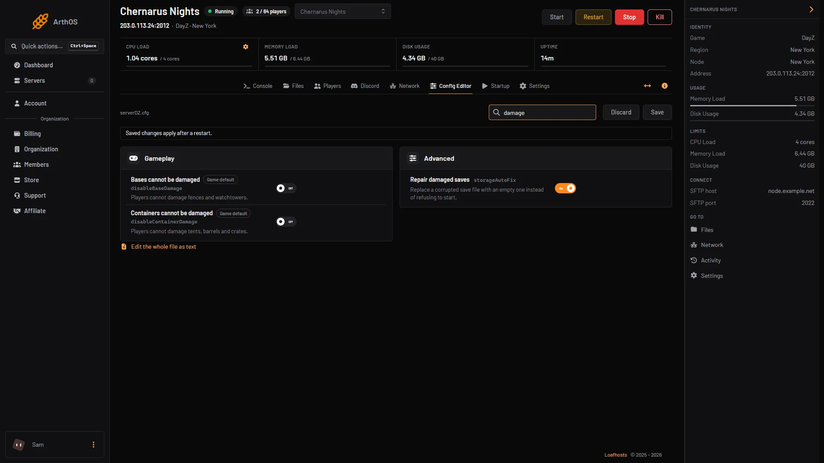Click the Loafhosts footer link
Image resolution: width=824 pixels, height=463 pixels.
point(615,455)
